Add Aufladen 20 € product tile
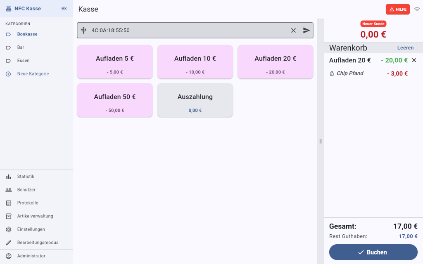Image resolution: width=423 pixels, height=264 pixels. point(276,62)
